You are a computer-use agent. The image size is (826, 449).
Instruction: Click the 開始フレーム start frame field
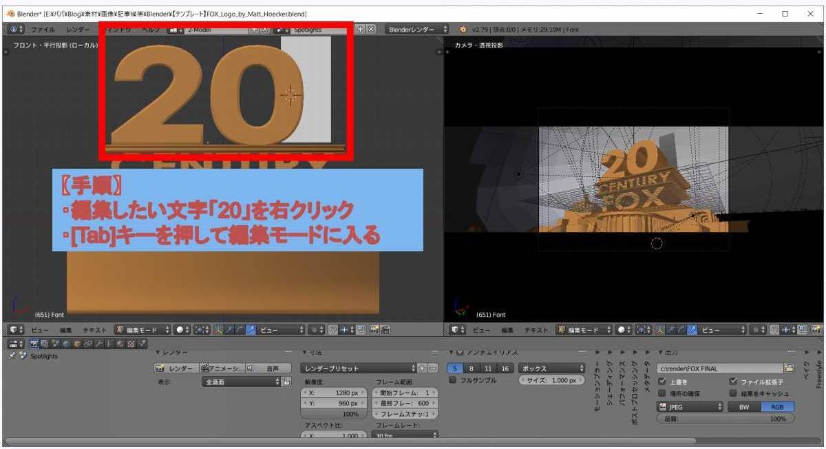[404, 393]
